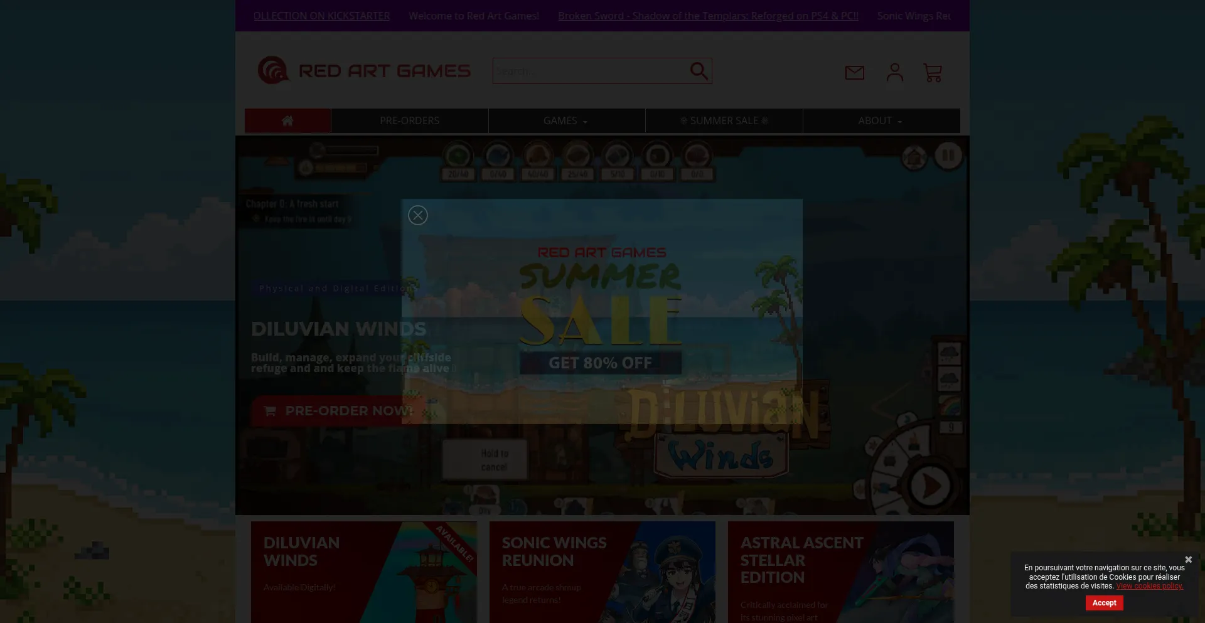Open the Sonic Wings Reunion product card
The height and width of the screenshot is (623, 1205).
click(x=602, y=572)
